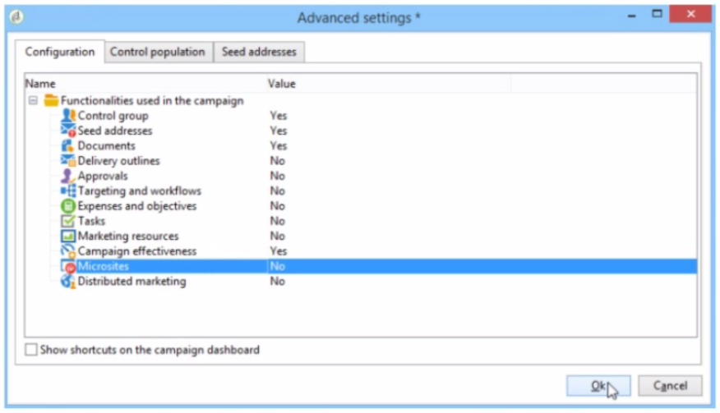Click the Targeting and workflows icon
Image resolution: width=720 pixels, height=413 pixels.
click(x=68, y=191)
